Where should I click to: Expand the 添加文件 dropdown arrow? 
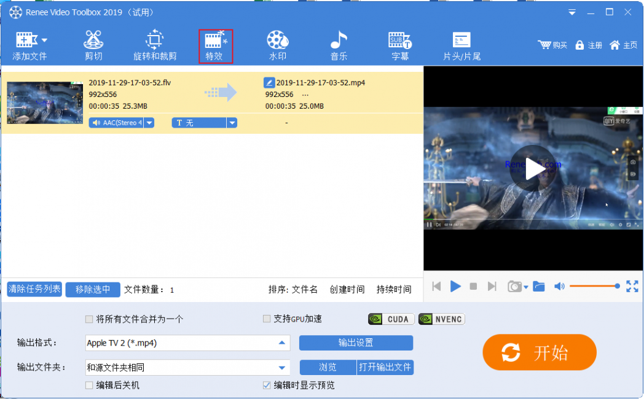pos(44,40)
